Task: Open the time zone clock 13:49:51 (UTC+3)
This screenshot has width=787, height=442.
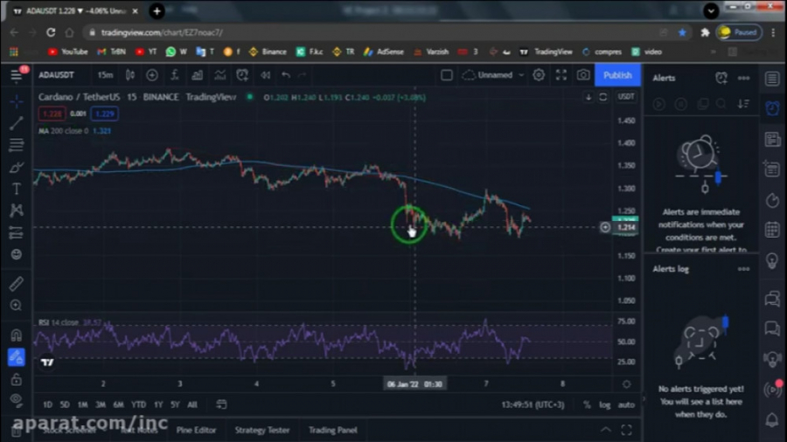Action: coord(533,404)
